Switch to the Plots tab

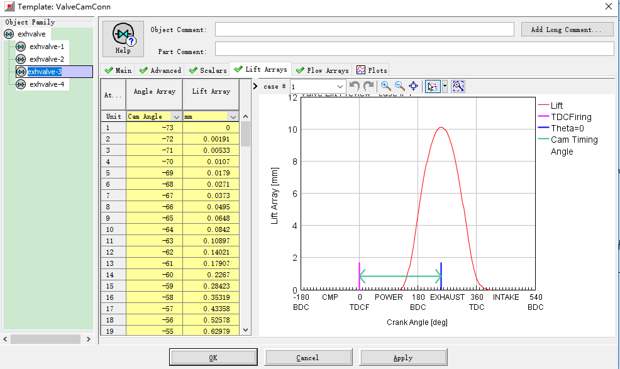[372, 70]
